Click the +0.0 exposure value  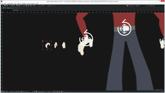[64, 91]
